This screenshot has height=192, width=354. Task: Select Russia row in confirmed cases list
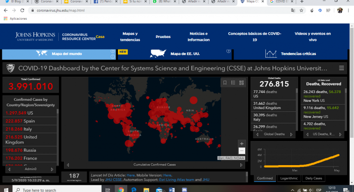click(29, 150)
